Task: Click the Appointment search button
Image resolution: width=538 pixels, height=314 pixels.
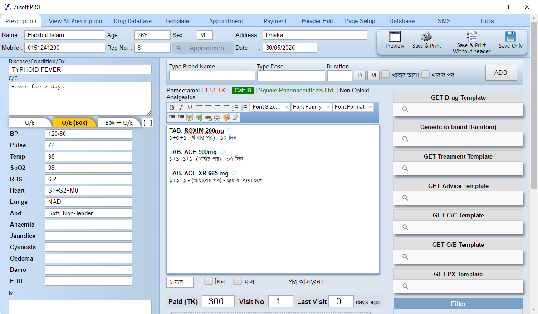Action: click(203, 48)
